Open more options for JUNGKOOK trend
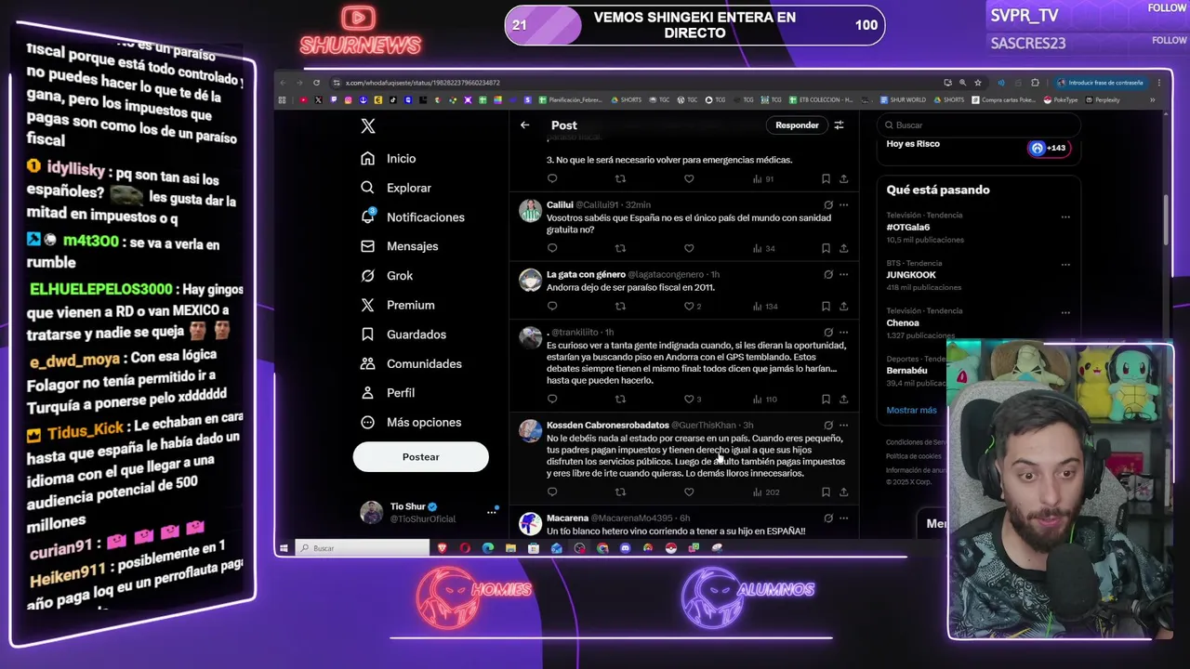 click(1065, 264)
